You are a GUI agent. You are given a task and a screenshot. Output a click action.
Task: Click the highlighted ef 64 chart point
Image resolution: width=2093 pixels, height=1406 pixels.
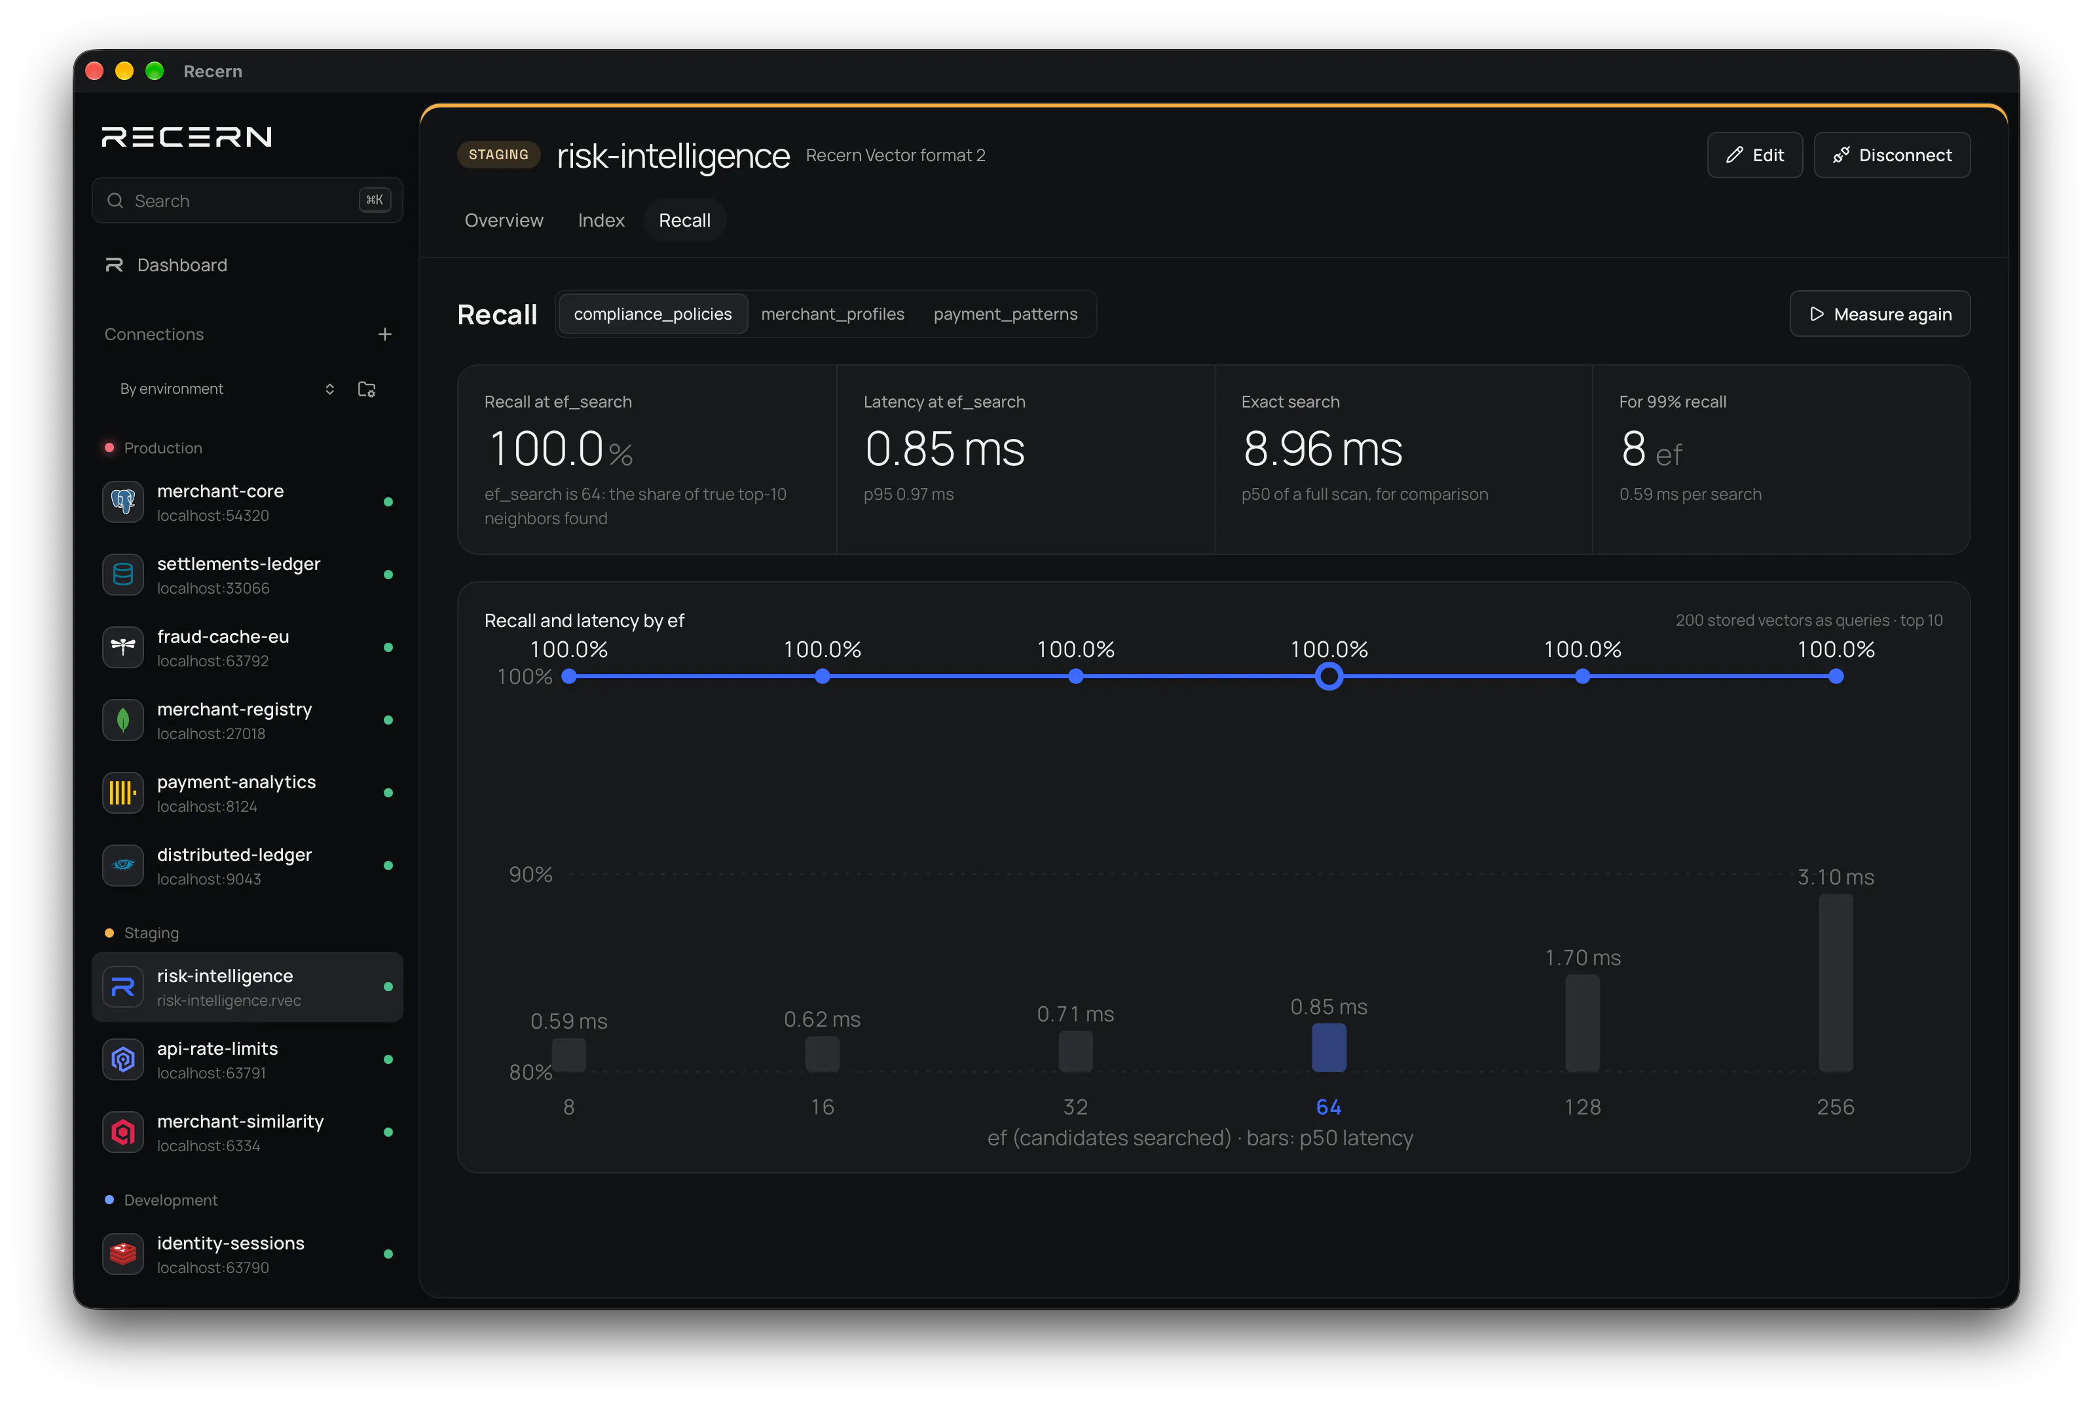click(1328, 677)
